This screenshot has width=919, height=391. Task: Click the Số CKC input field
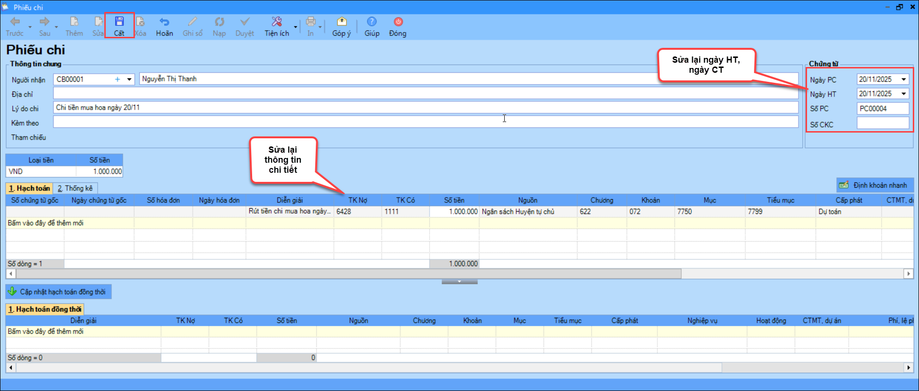click(883, 123)
